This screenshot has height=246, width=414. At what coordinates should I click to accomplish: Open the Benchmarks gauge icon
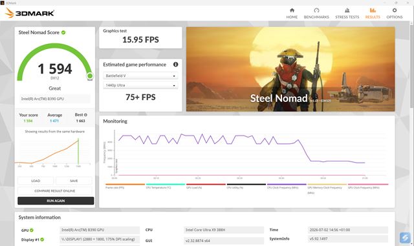tap(316, 10)
